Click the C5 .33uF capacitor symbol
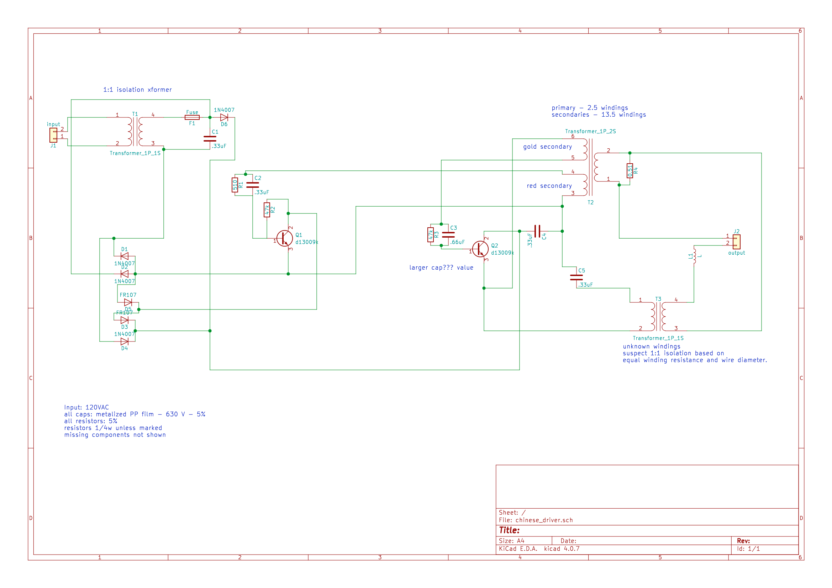Screen dimensions: 832x588 coord(576,277)
